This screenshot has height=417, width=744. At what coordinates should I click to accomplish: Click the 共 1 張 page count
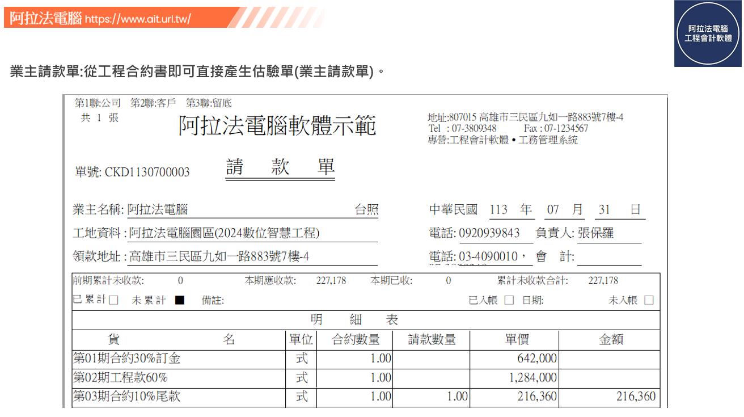point(100,118)
